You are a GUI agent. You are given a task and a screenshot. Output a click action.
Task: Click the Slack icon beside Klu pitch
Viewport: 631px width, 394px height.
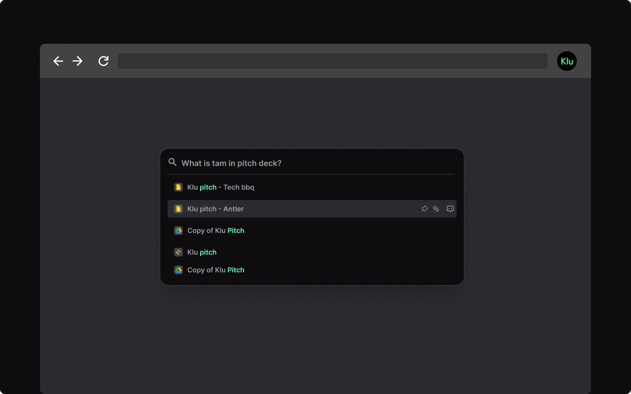coord(178,252)
